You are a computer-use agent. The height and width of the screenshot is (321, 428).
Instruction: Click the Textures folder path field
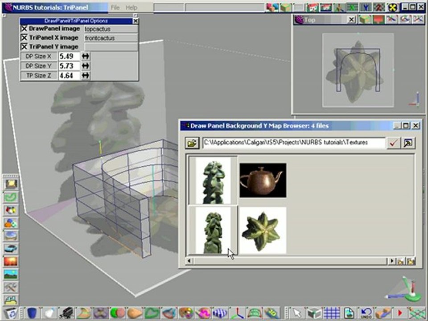pyautogui.click(x=294, y=143)
